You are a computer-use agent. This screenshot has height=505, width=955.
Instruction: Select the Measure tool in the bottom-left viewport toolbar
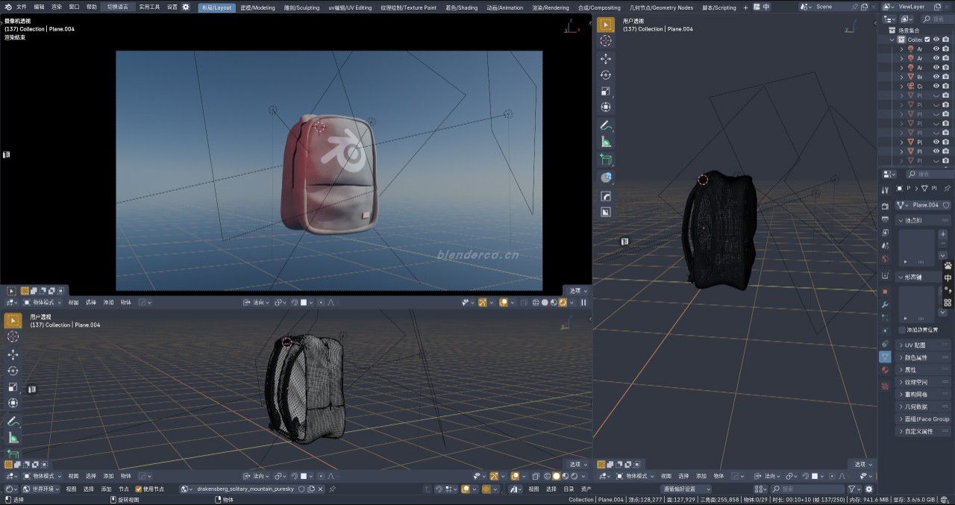13,438
